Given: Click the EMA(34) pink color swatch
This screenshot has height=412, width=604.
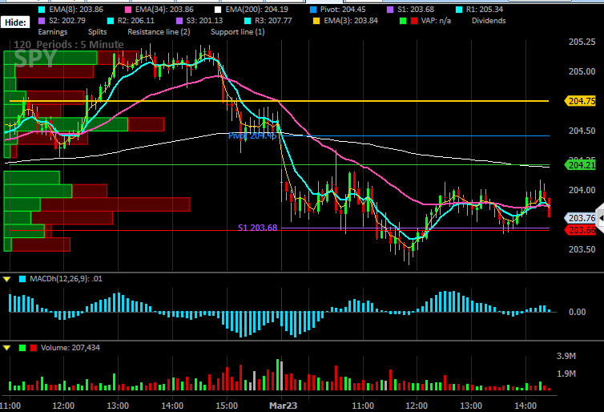Looking at the screenshot, I should tap(128, 10).
